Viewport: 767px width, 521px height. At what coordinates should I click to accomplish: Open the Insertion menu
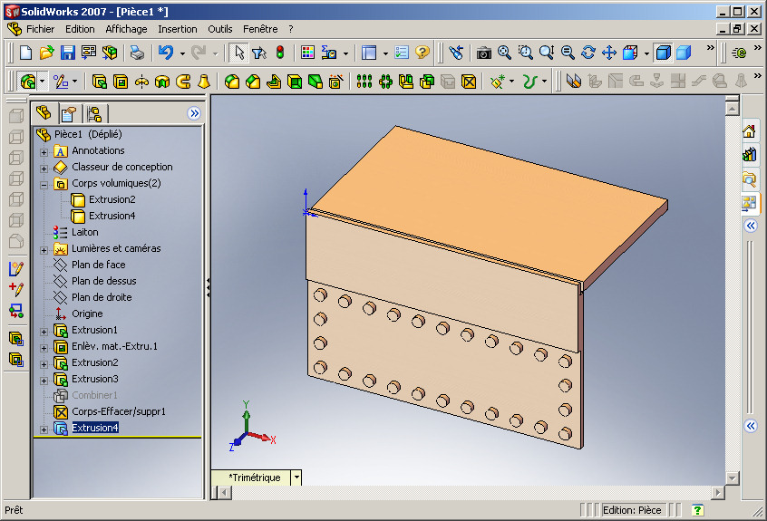(178, 29)
